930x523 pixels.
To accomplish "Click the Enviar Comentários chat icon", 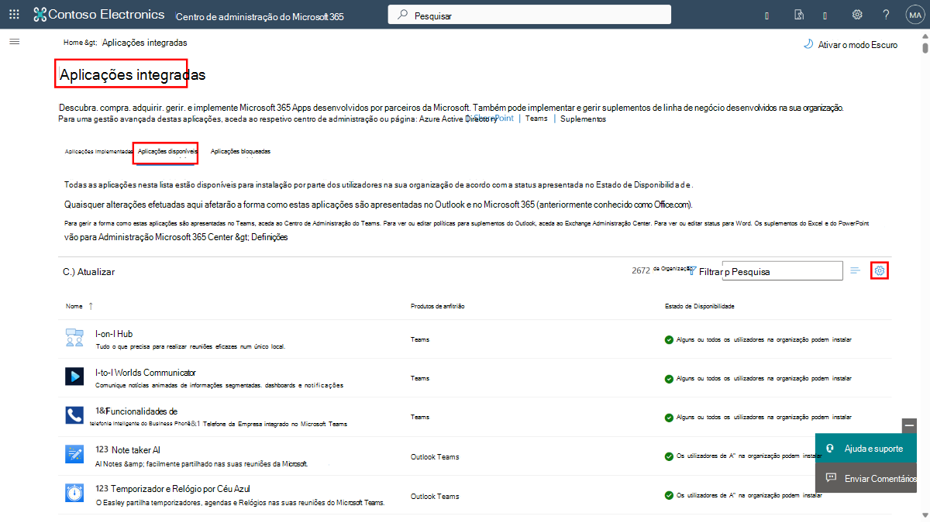I will click(x=831, y=478).
